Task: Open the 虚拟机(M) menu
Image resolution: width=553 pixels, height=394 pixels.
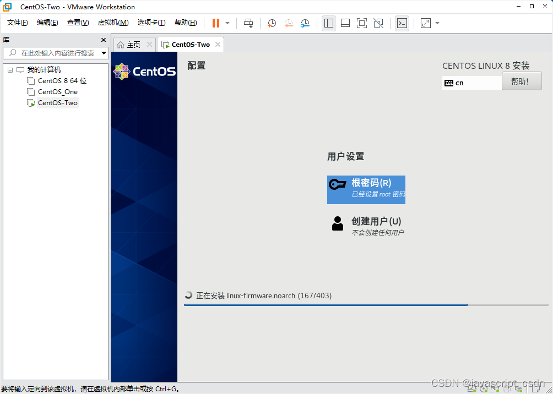Action: coord(113,23)
